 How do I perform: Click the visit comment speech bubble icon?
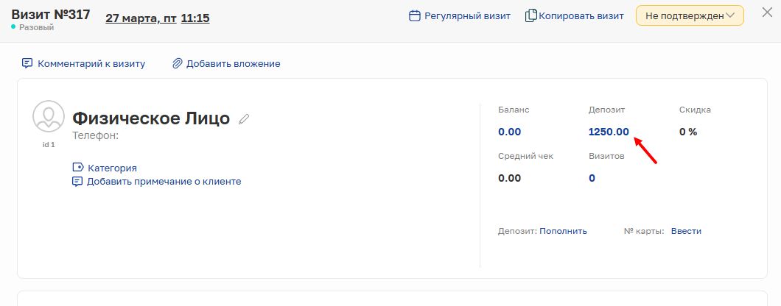[27, 63]
